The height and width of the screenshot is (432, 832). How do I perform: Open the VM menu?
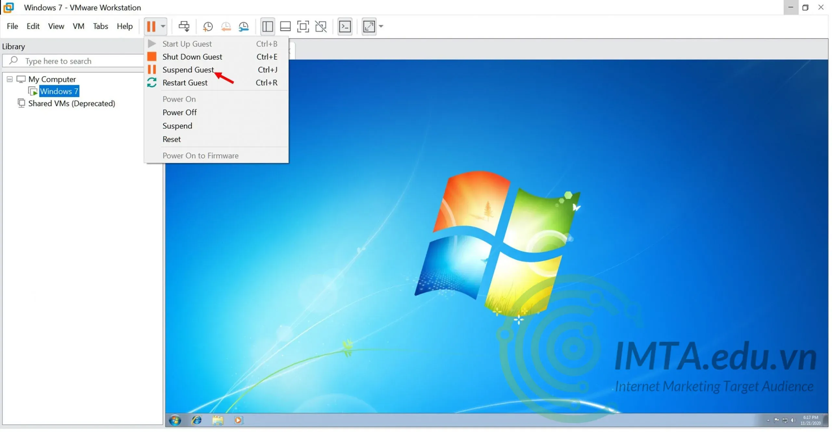pos(78,26)
